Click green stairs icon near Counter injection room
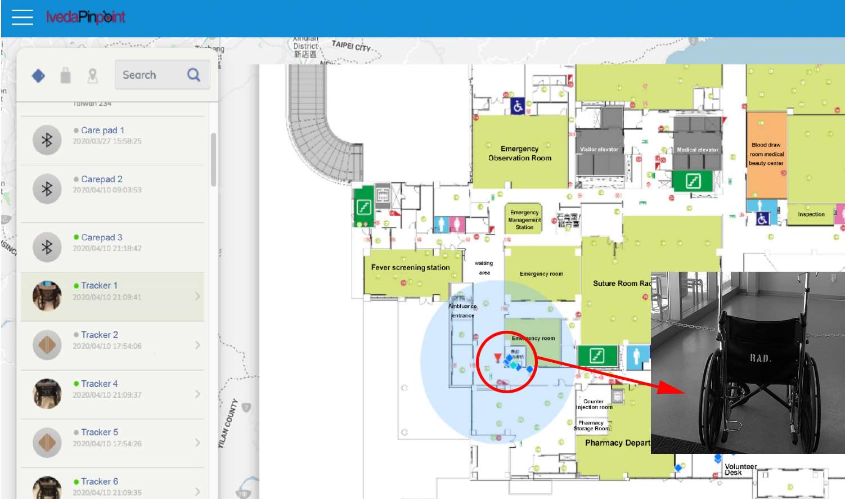This screenshot has height=499, width=845. click(x=597, y=356)
